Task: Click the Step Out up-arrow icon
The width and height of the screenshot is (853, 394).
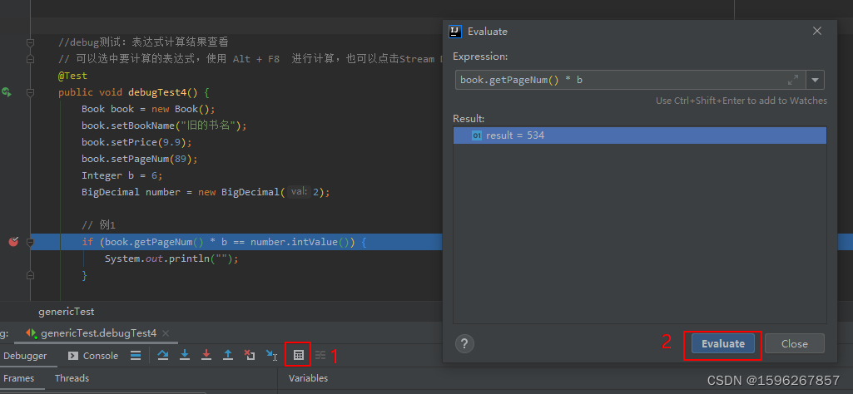Action: (x=228, y=356)
